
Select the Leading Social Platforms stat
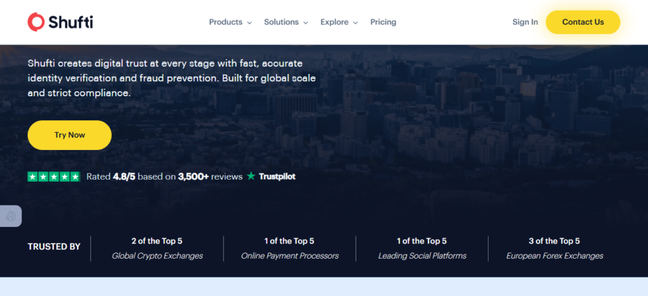click(x=422, y=249)
